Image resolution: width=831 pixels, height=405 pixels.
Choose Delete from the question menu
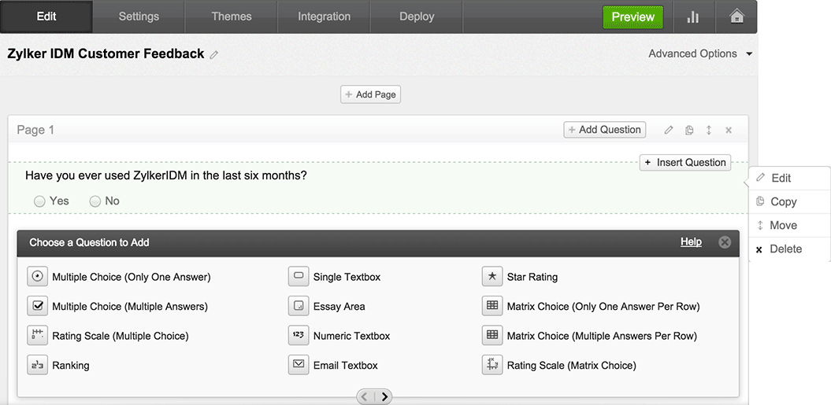point(790,249)
